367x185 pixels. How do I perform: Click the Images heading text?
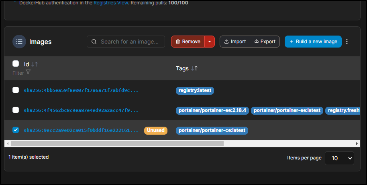(40, 42)
